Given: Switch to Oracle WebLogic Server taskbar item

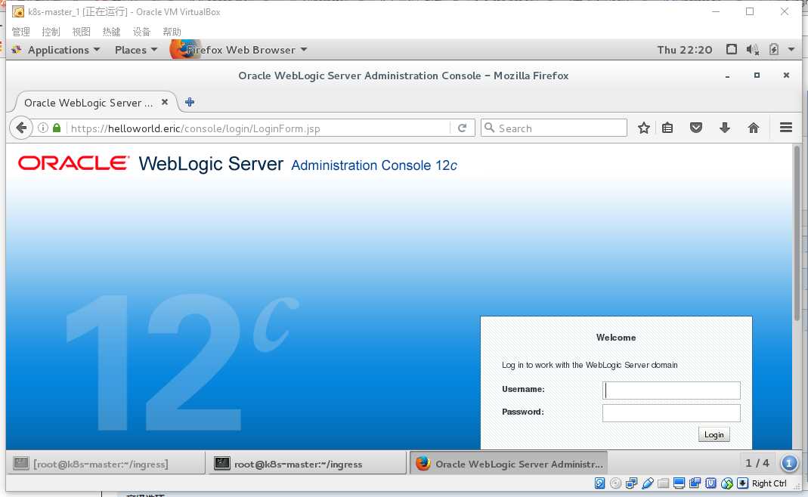Looking at the screenshot, I should [509, 464].
